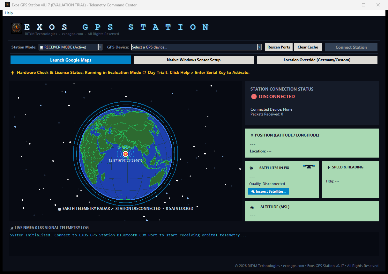388x274 pixels.
Task: Click 'Packets Received: 0' text
Action: 267,114
